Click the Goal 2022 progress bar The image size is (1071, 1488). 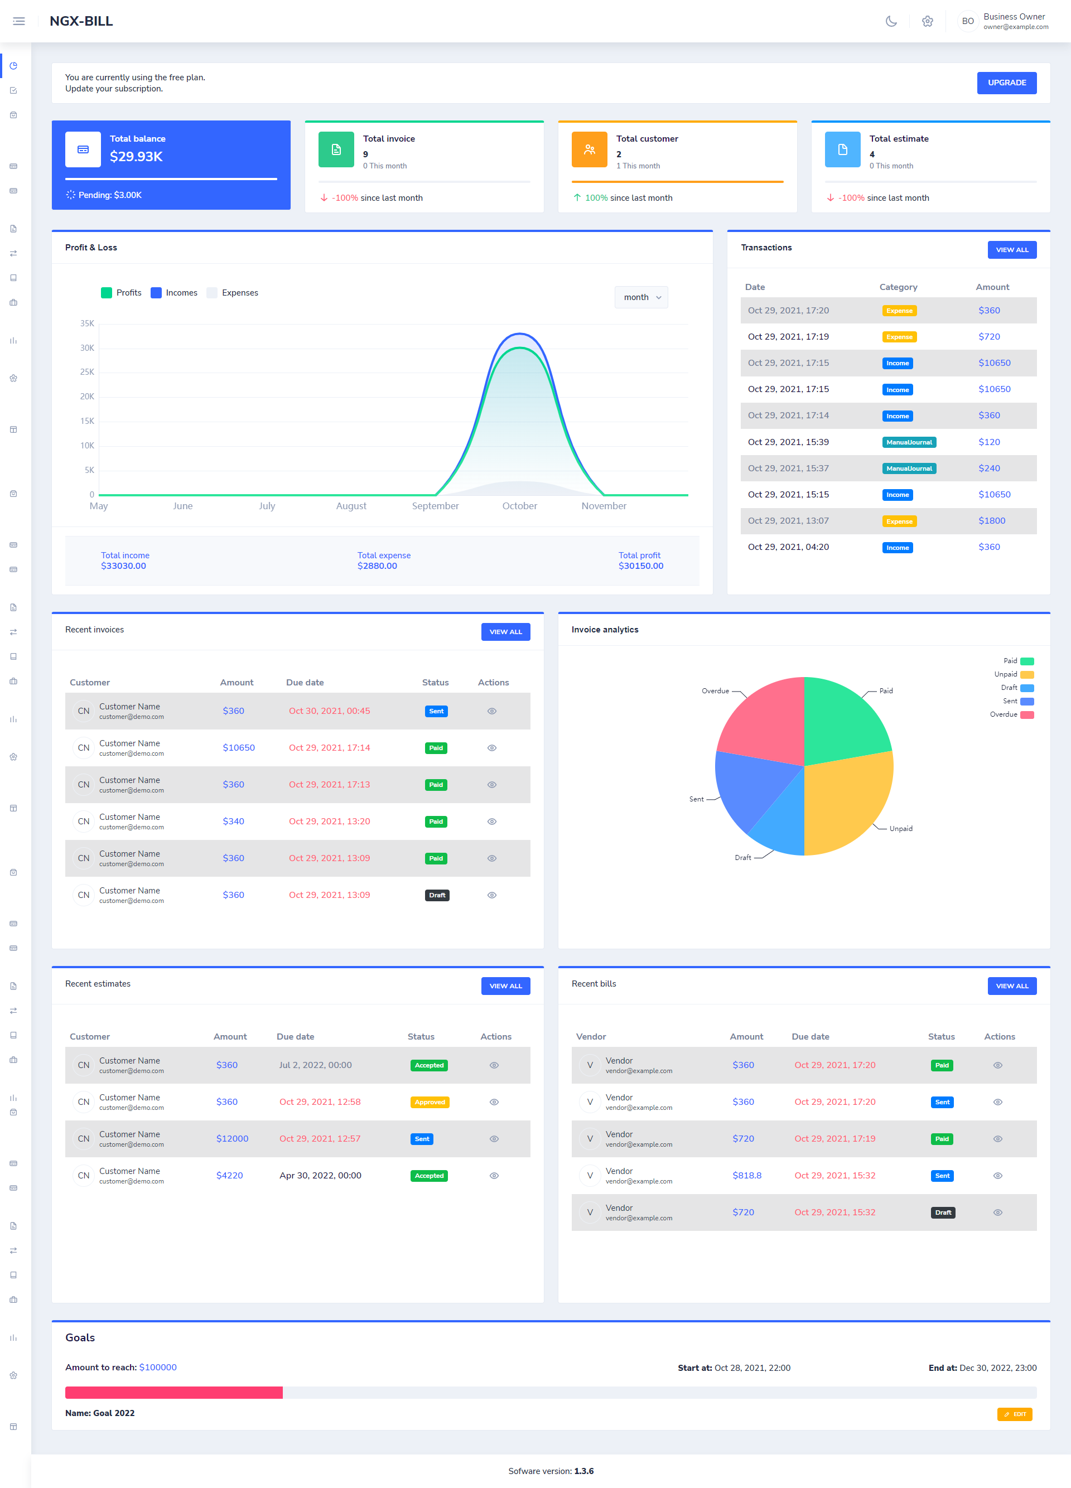click(174, 1392)
